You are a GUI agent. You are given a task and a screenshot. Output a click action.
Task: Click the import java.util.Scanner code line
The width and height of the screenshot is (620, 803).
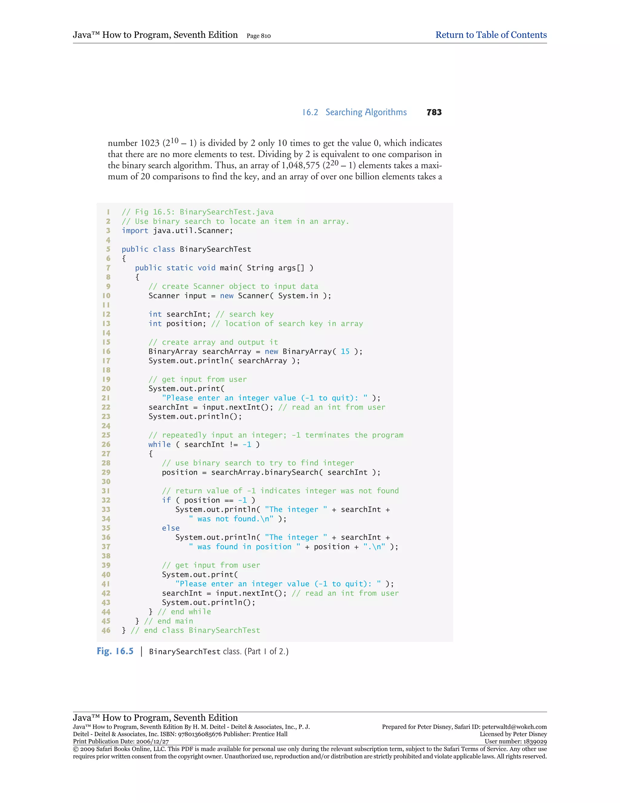click(177, 231)
